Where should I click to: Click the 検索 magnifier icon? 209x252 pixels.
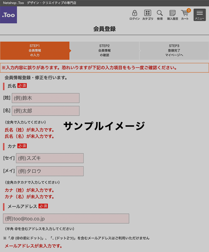coord(160,14)
